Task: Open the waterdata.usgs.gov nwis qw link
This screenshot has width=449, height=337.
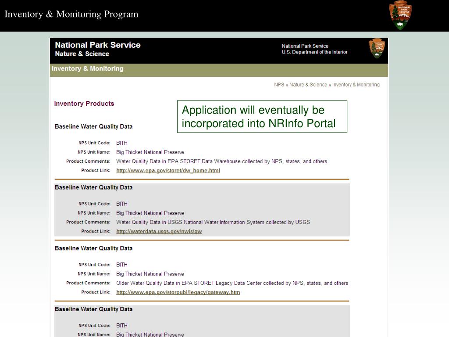Action: 159,231
